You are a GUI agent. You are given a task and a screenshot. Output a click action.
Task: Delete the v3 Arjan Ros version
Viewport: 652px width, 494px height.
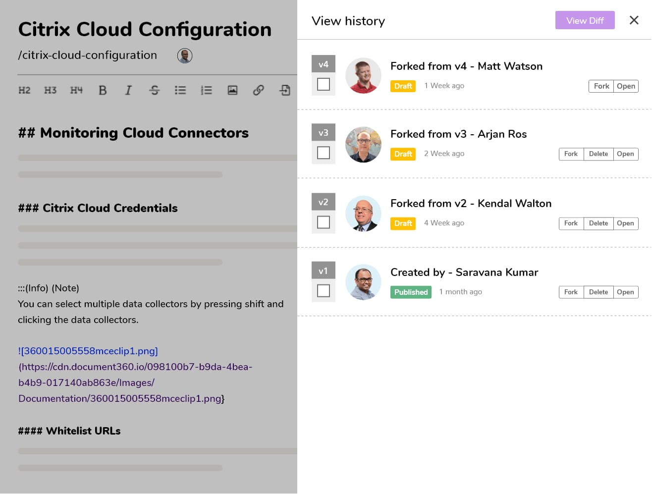[x=598, y=154]
